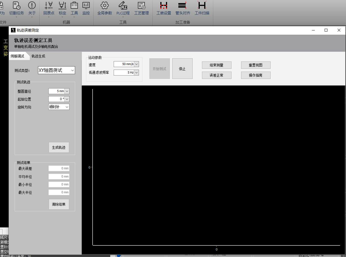The image size is (346, 257).
Task: Switch to the 伺服调试 tab
Action: [17, 56]
